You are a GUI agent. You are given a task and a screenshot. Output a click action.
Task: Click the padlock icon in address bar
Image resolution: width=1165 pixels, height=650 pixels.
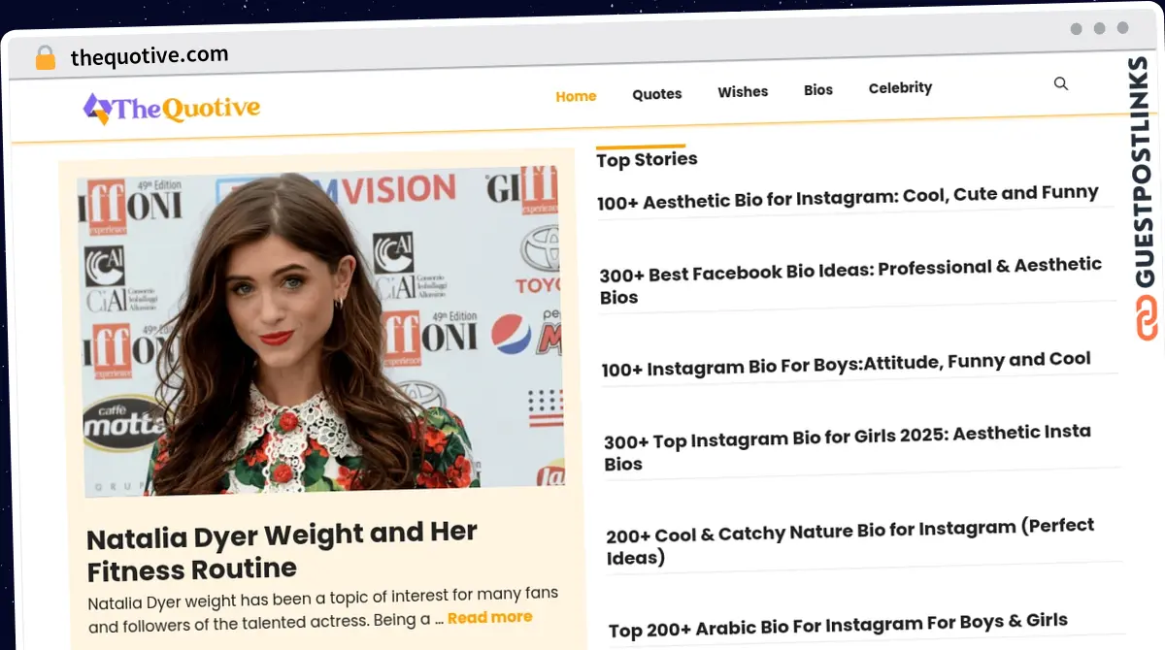coord(45,58)
